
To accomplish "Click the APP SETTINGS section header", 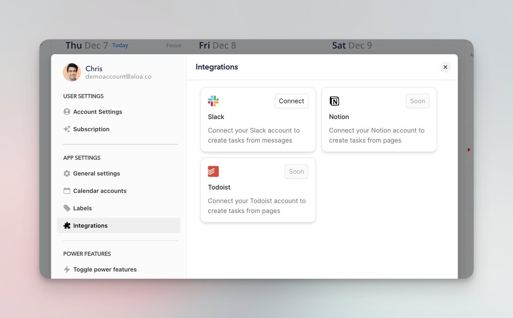I will [x=82, y=158].
